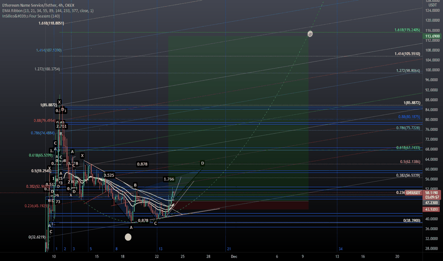Select Fibonacci label 1.618(118.8051)

pos(51,23)
